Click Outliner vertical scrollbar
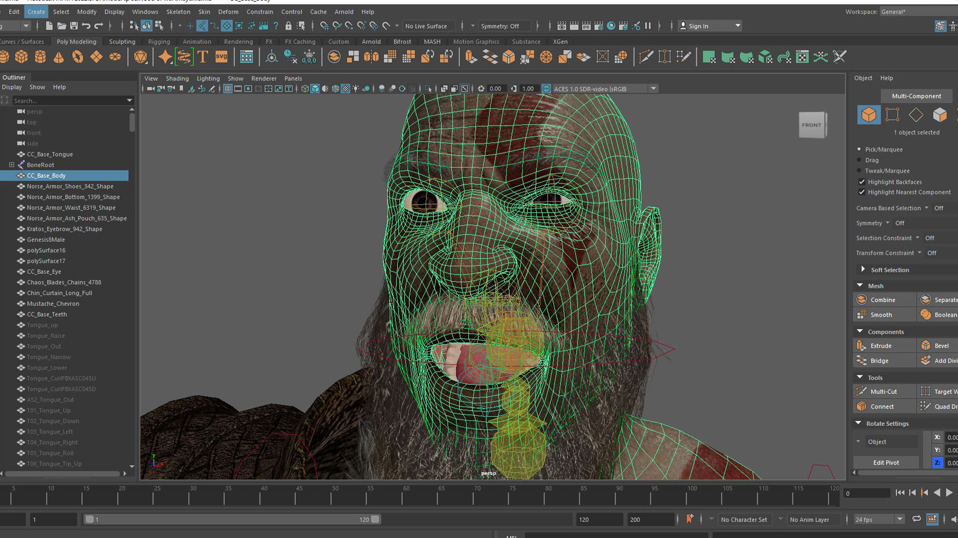This screenshot has width=958, height=538. (132, 123)
